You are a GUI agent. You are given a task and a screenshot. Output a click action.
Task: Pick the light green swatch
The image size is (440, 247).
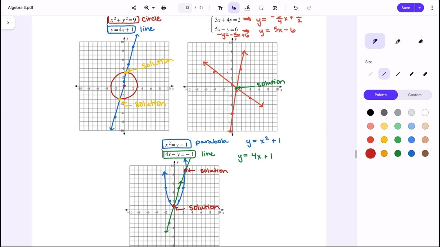click(x=398, y=126)
